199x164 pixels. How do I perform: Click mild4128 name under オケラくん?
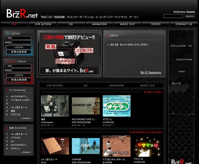click(108, 122)
